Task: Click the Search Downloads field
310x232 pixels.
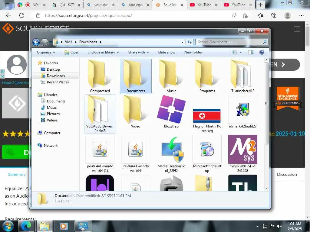Action: 232,42
